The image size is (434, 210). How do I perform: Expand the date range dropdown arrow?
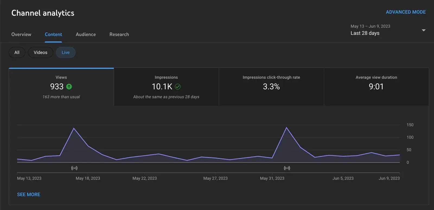click(x=423, y=30)
